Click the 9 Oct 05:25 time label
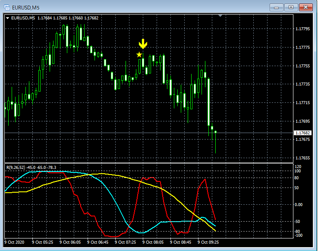This screenshot has width=318, height=251. [42, 242]
